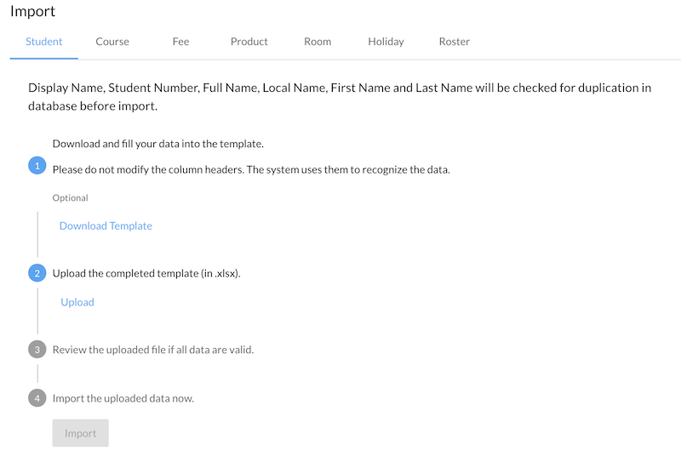This screenshot has width=681, height=456.
Task: Click "Review the uploaded file" step text
Action: coord(153,350)
